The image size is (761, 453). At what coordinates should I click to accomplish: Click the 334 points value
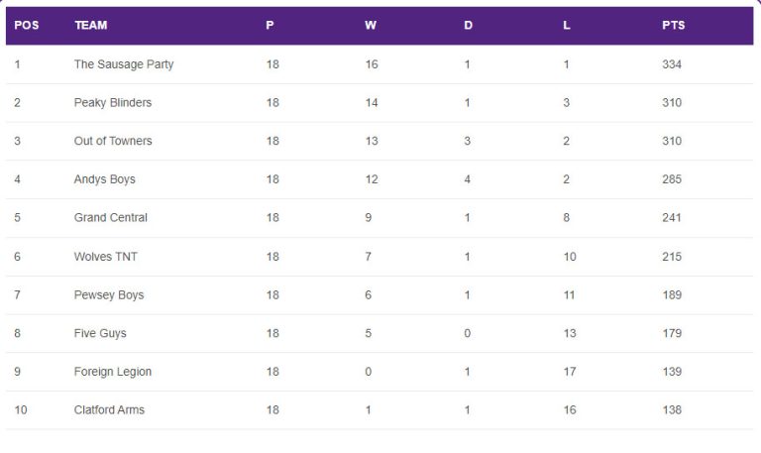[x=672, y=64]
